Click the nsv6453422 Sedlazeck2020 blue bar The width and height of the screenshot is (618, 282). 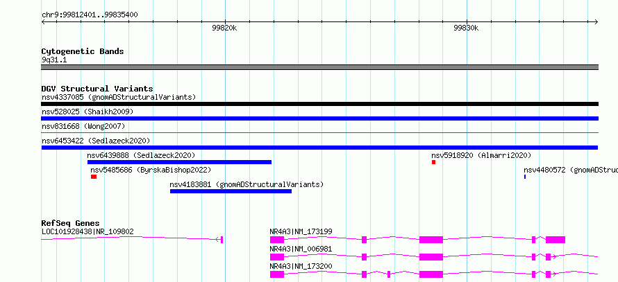pyautogui.click(x=319, y=148)
